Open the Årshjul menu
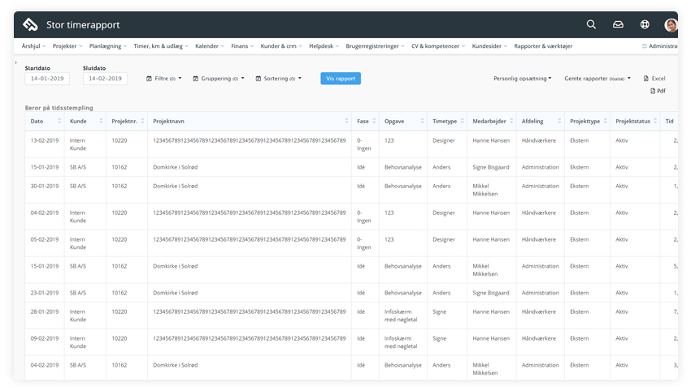The image size is (691, 391). 33,46
